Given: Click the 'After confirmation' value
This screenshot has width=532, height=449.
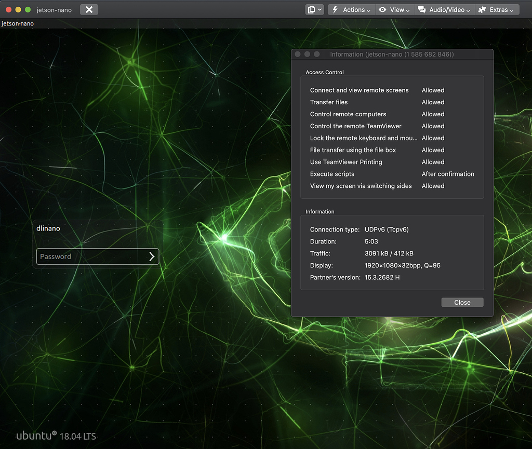Looking at the screenshot, I should (x=448, y=174).
